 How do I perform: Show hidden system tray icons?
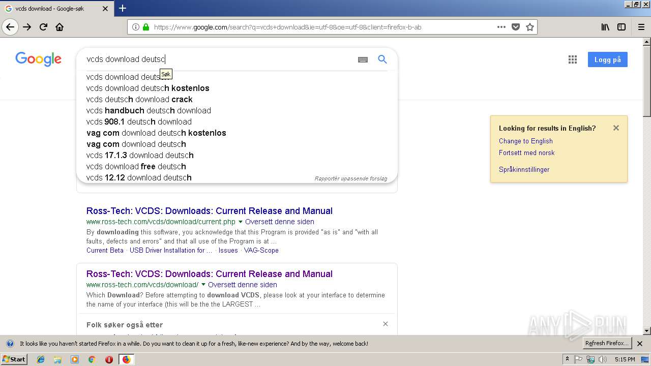point(567,359)
